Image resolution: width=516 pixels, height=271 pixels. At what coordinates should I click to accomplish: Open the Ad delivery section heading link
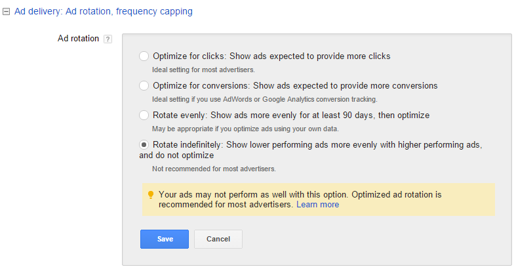tap(104, 11)
